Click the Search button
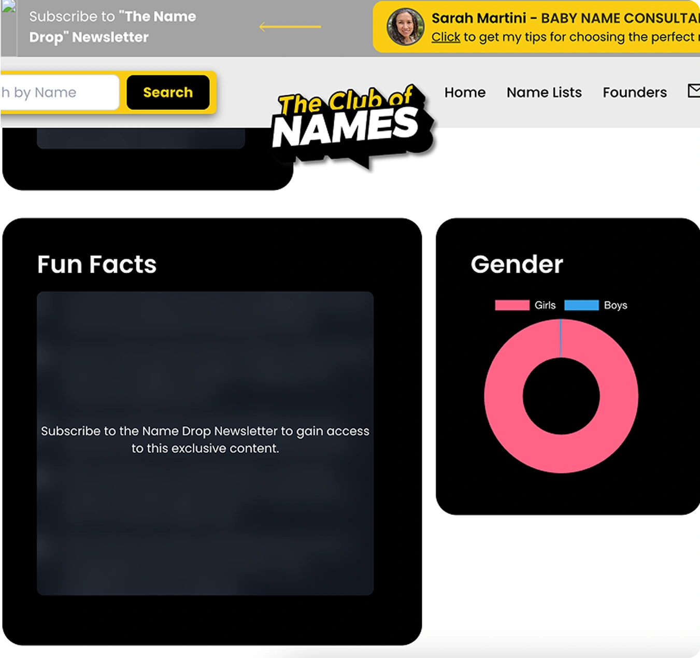The width and height of the screenshot is (700, 658). coord(168,92)
